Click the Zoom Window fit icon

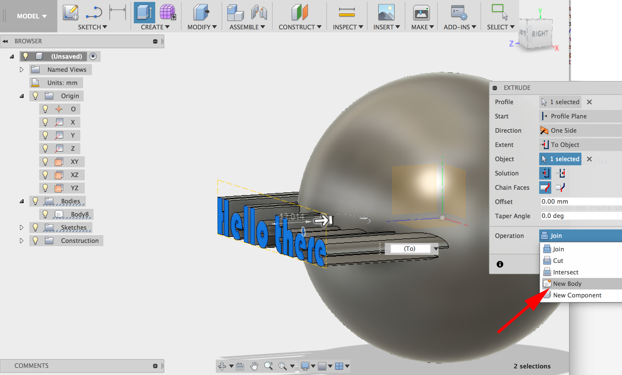[x=282, y=366]
